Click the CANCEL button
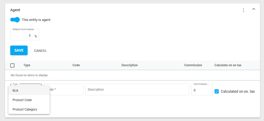The image size is (264, 121). pyautogui.click(x=40, y=51)
